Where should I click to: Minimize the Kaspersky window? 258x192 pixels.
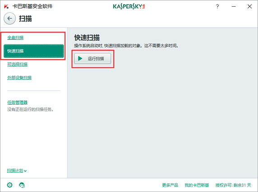click(234, 6)
